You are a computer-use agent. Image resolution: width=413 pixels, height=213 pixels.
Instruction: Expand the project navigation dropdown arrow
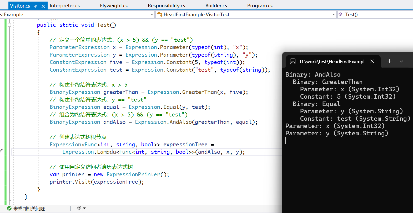tap(152, 15)
